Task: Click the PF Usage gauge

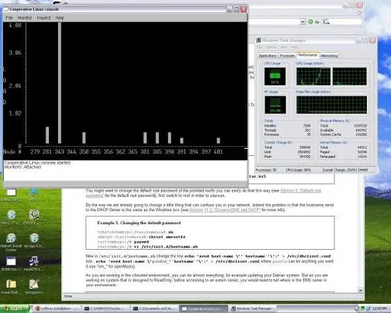Action: (275, 105)
